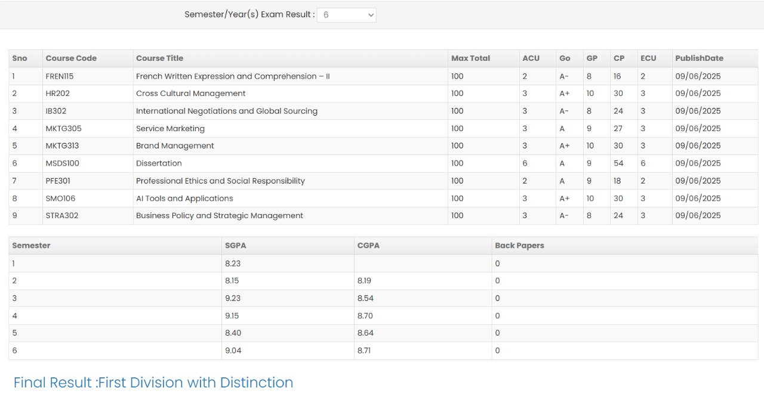Click the SGPA column header
The image size is (764, 394).
click(235, 246)
